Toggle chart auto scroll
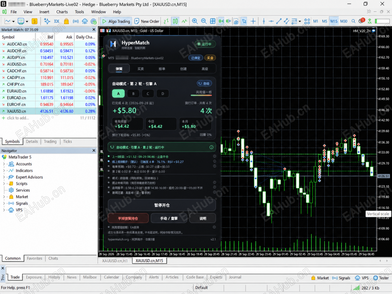Screen dimensions: 392x294 point(221,21)
